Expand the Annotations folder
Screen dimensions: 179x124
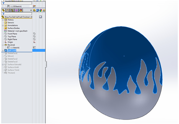click(3, 25)
